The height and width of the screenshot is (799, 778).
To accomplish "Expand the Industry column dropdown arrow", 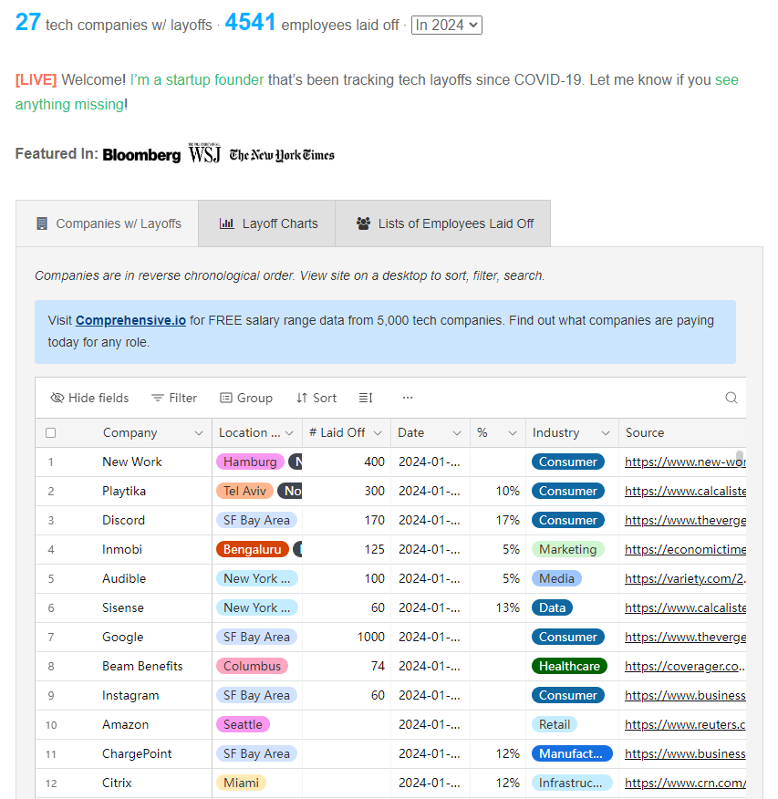I will [605, 433].
